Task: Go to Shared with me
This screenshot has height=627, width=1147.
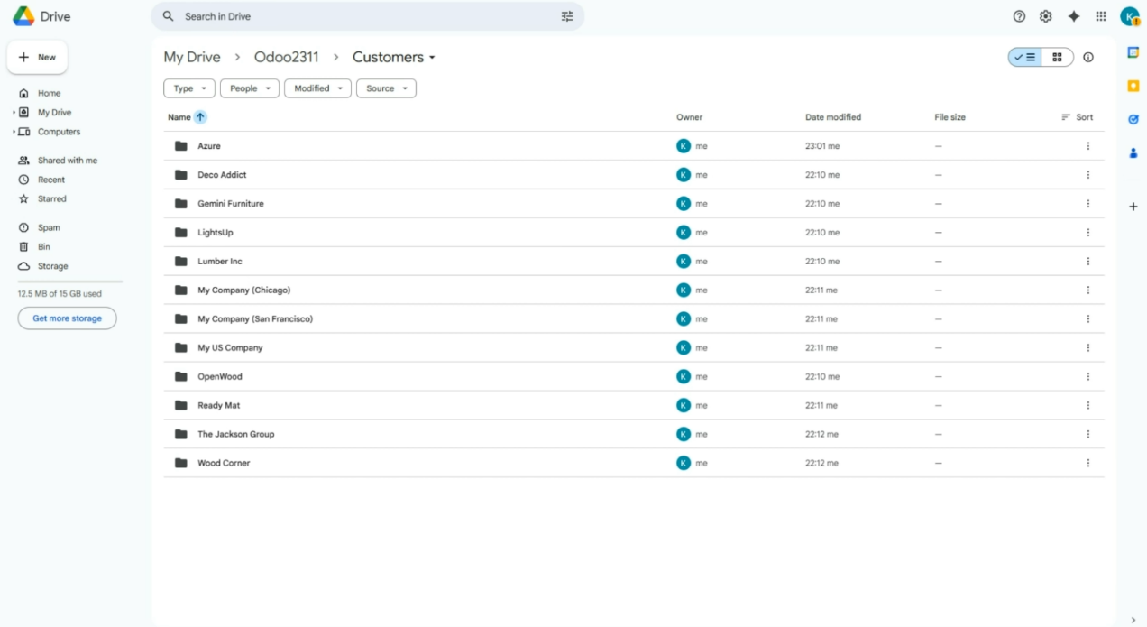Action: [x=67, y=161]
